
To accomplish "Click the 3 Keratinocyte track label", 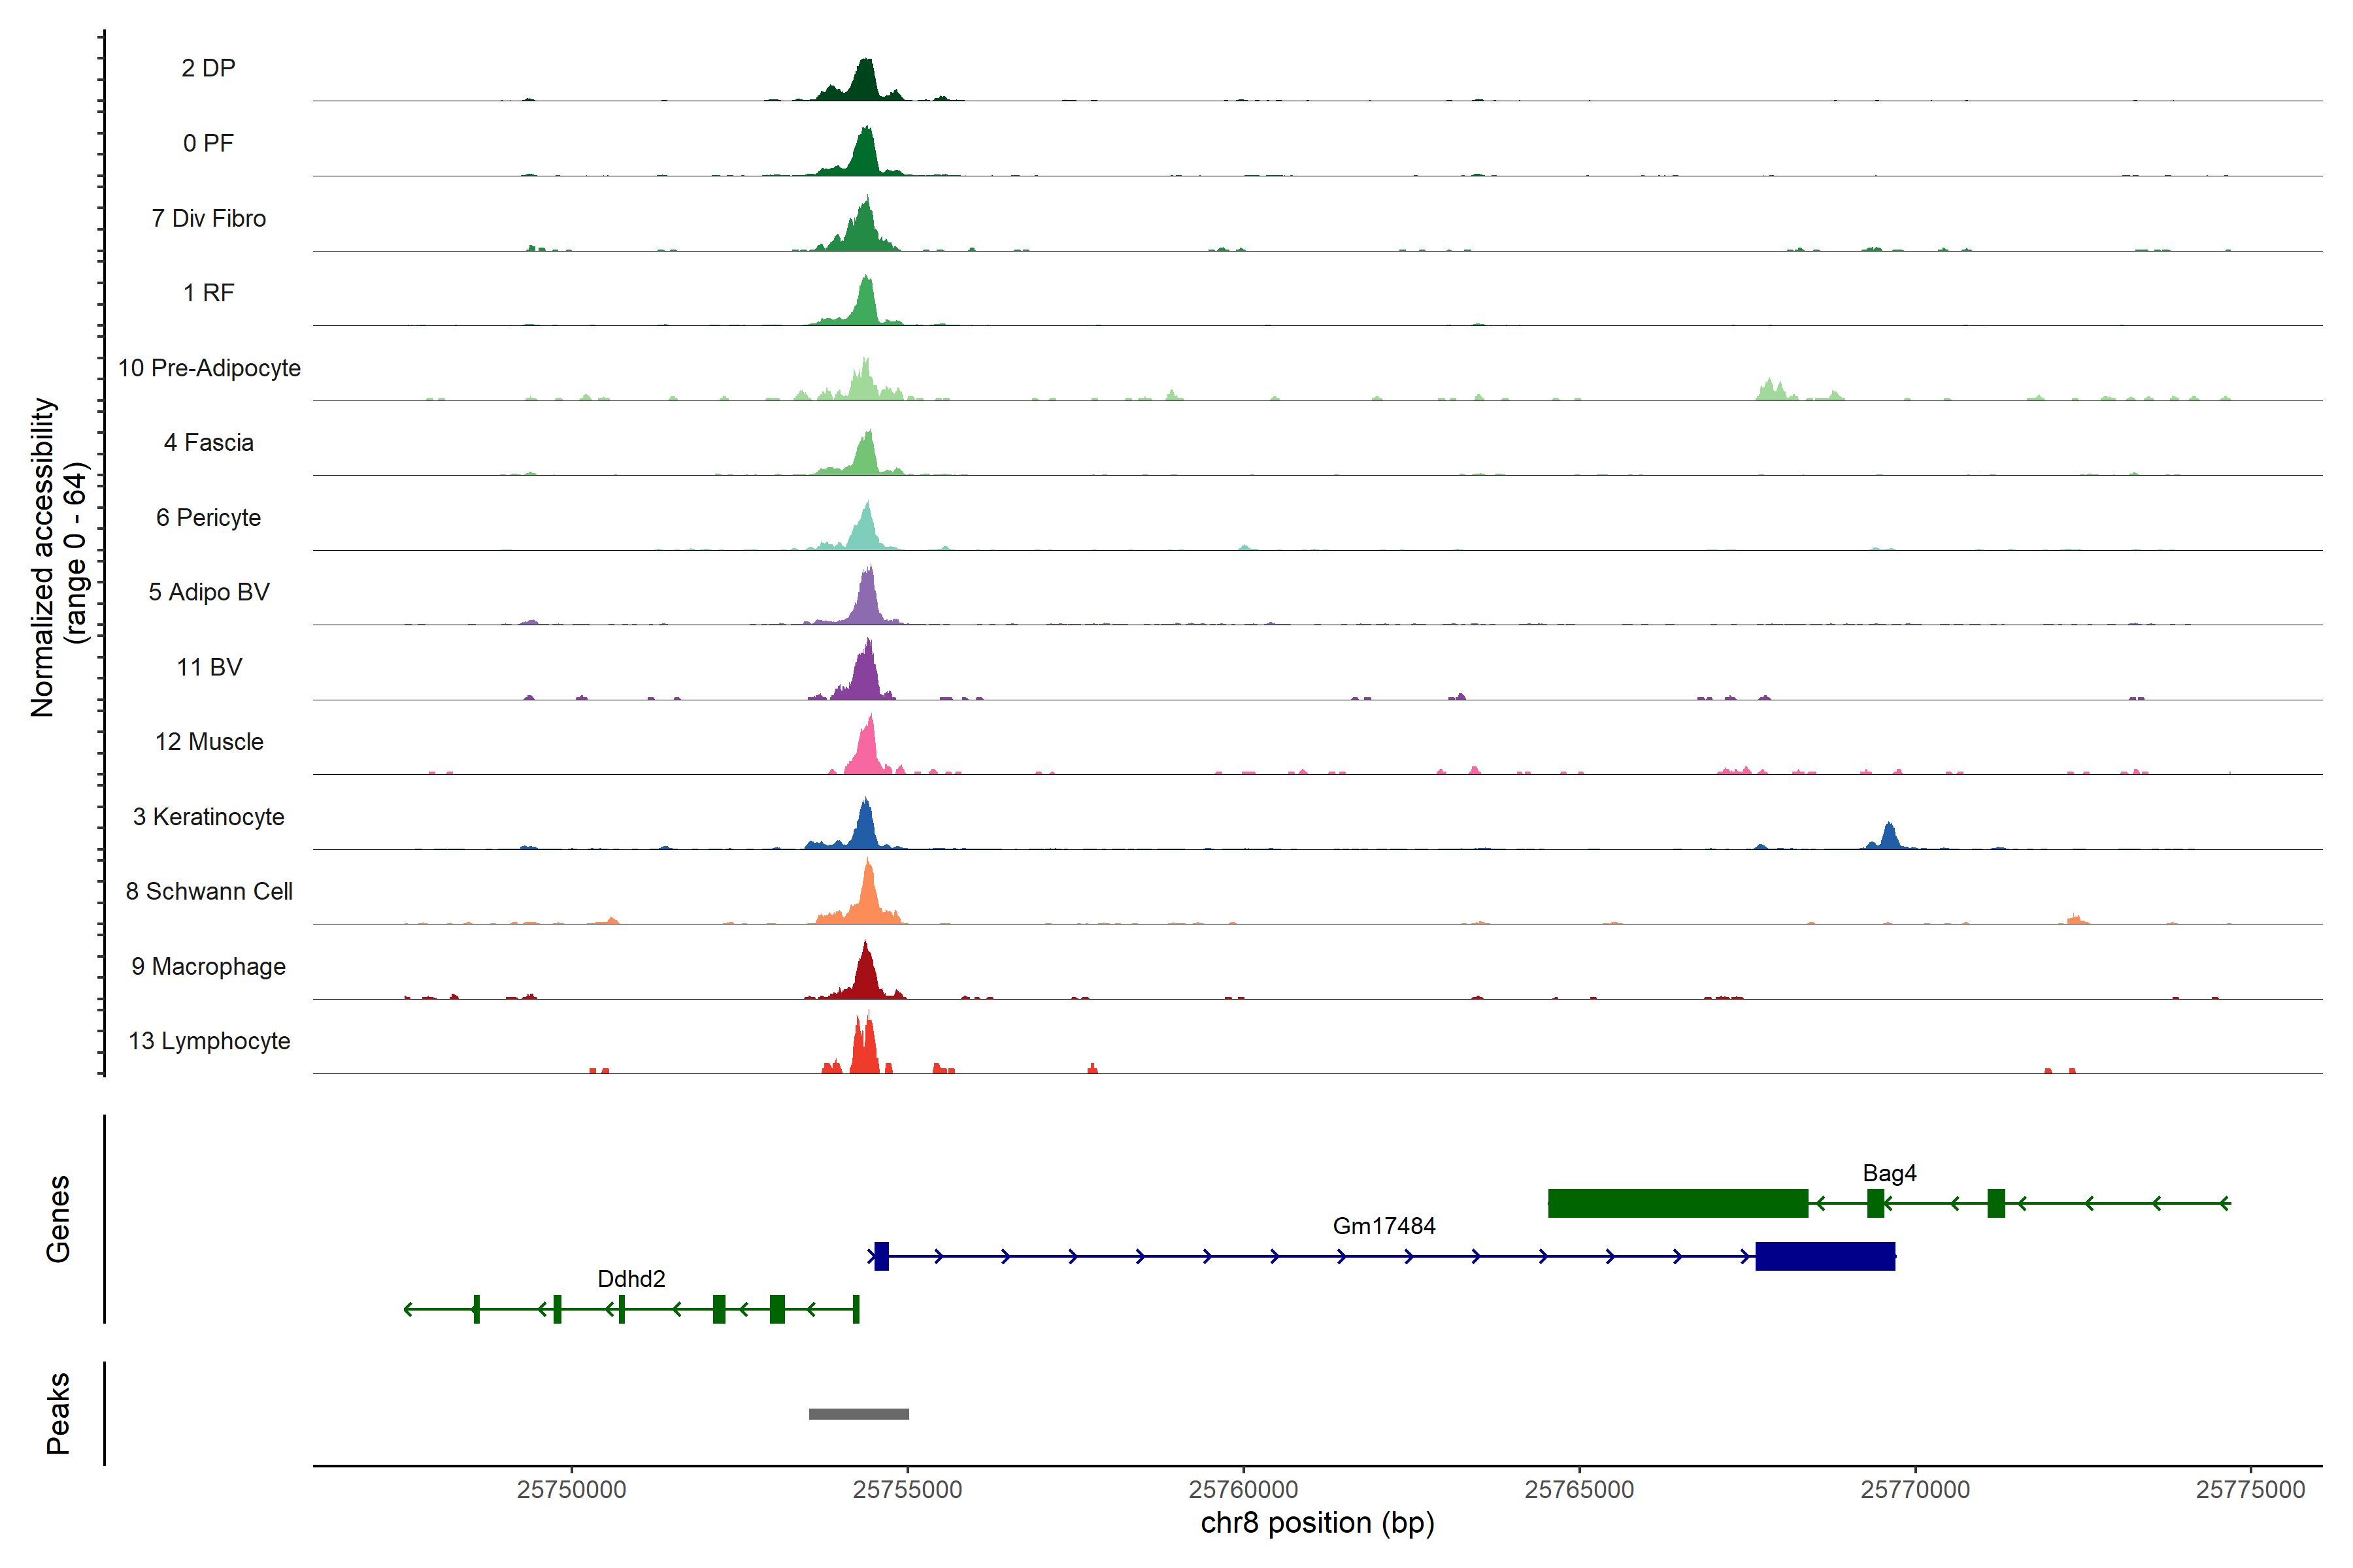I will click(x=208, y=817).
